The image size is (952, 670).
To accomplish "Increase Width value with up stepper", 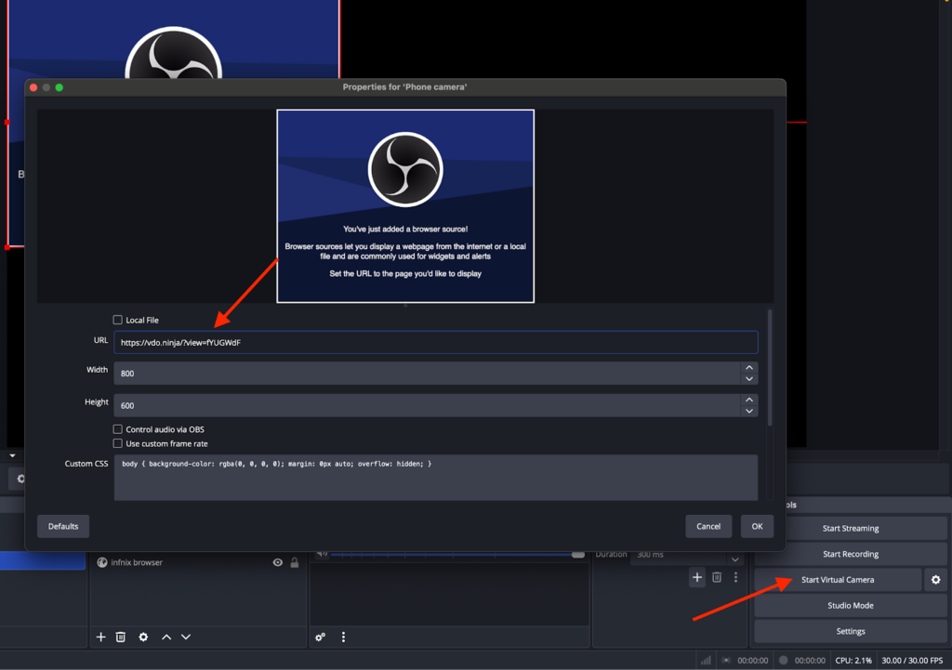I will click(749, 368).
